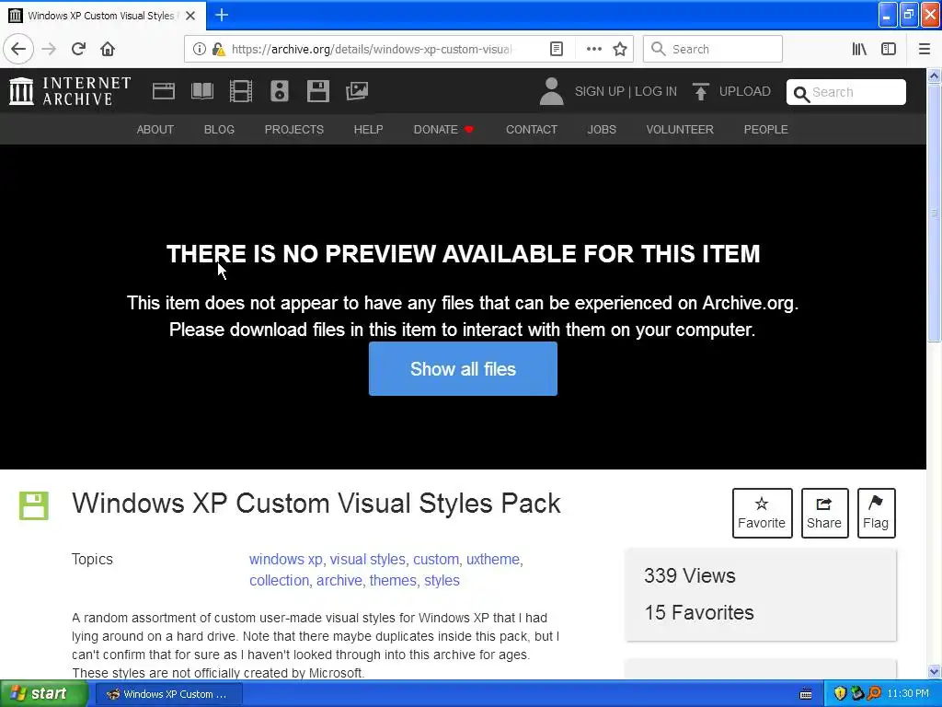Open the VOLUNTEER menu item
This screenshot has height=707, width=942.
coord(680,129)
